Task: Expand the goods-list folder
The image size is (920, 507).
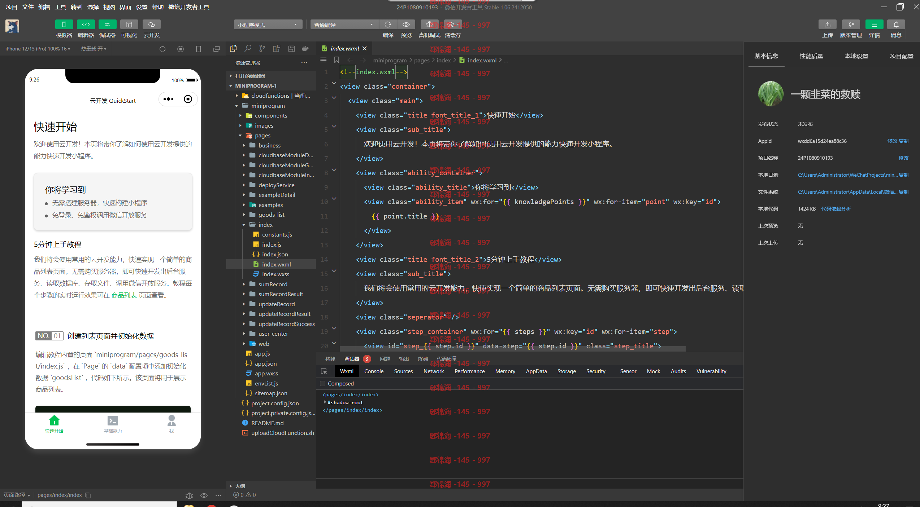Action: [x=244, y=215]
